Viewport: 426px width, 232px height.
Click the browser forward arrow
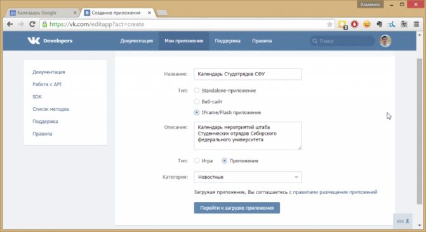[21, 24]
